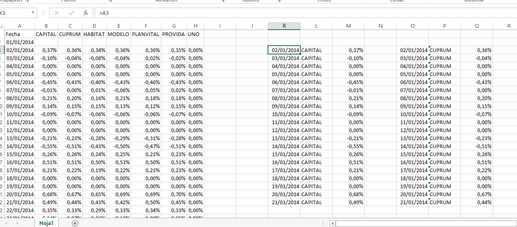Select column M header
517x227 pixels.
click(348, 26)
